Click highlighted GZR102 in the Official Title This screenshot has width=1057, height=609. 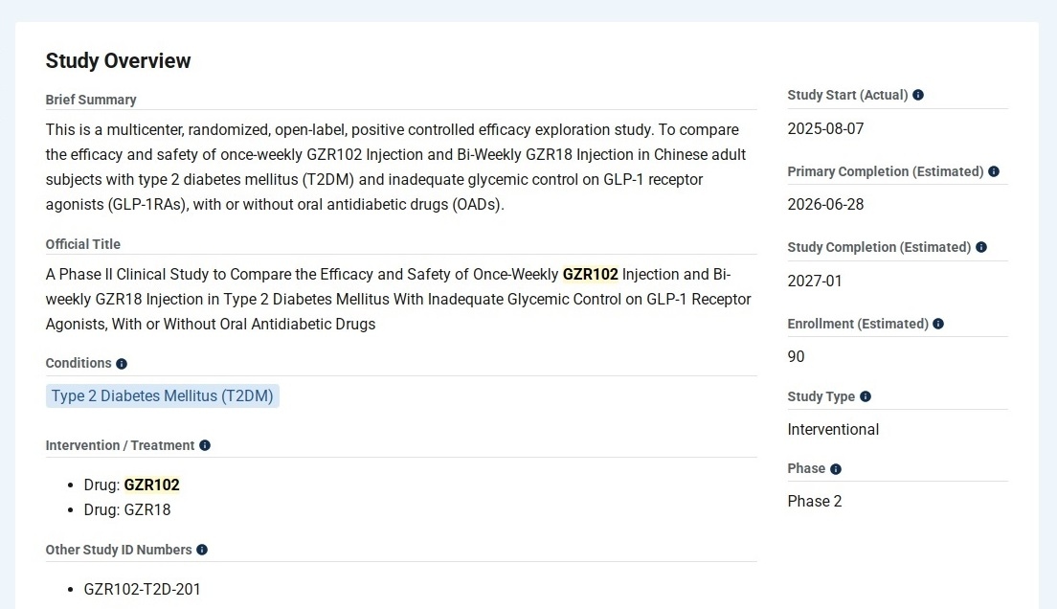point(590,275)
